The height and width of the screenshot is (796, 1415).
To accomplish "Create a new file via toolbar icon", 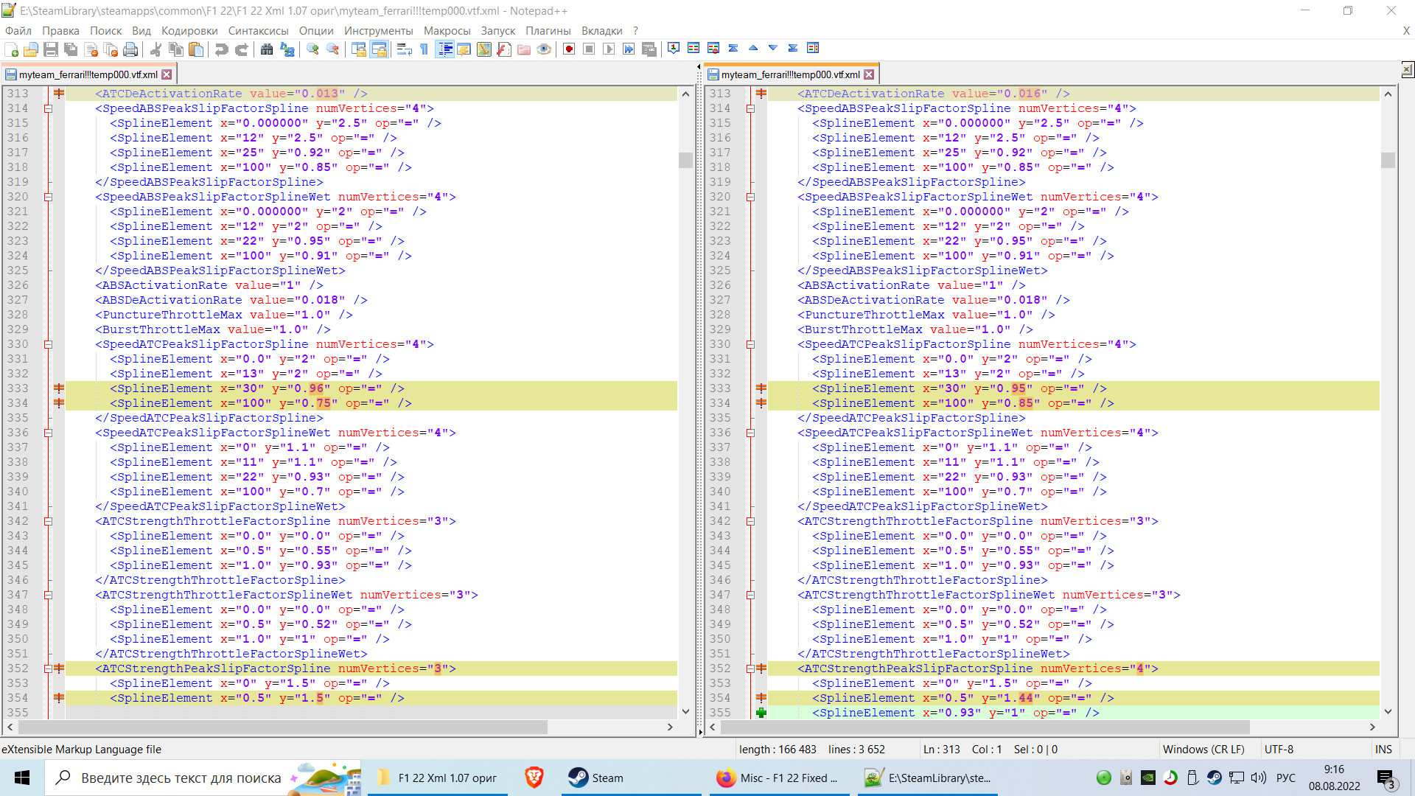I will click(12, 49).
